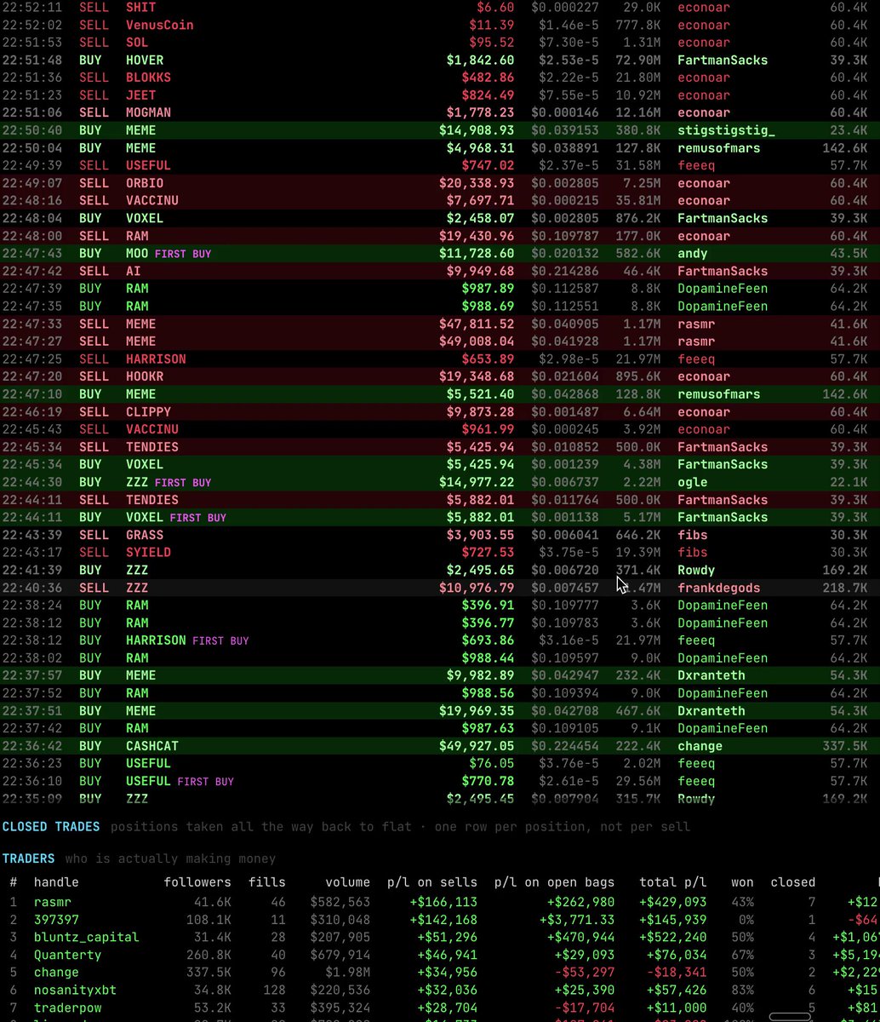Select the CASHCAT token in the trade feed

click(152, 746)
